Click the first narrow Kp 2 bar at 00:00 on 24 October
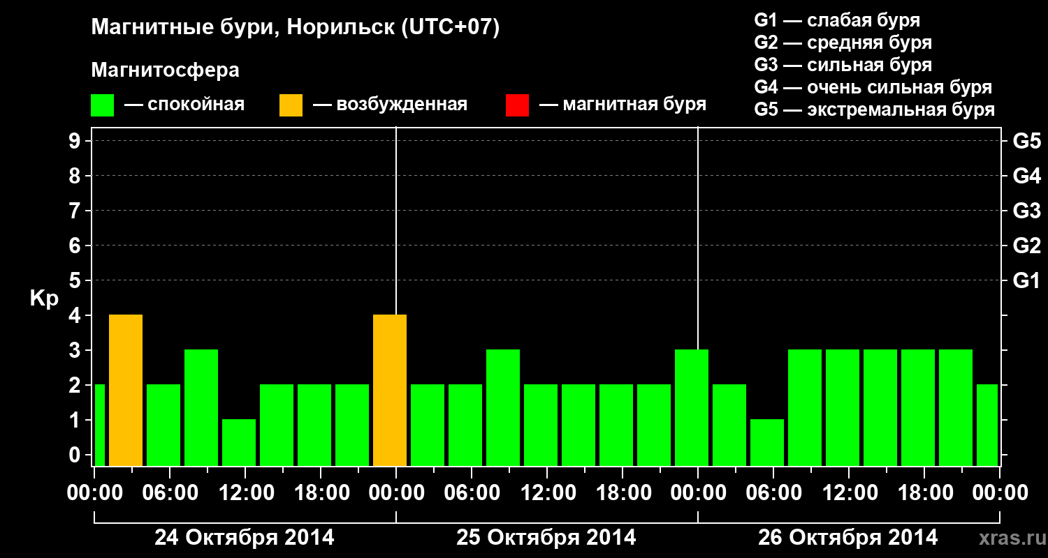This screenshot has width=1048, height=558. [99, 425]
